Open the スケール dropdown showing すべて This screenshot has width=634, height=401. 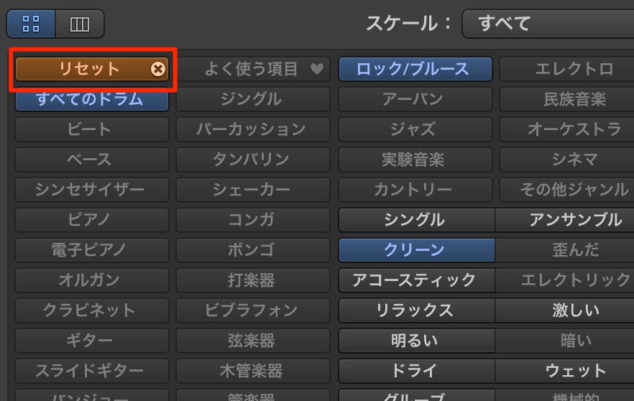pos(548,24)
